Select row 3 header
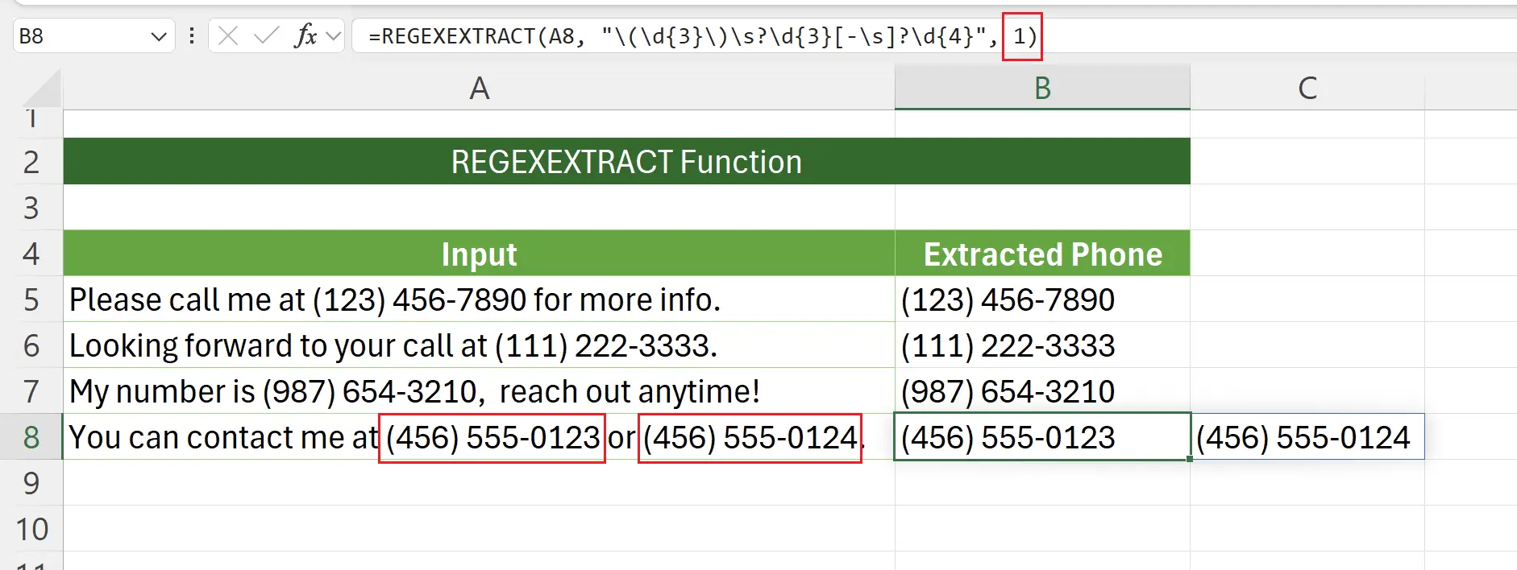Image resolution: width=1517 pixels, height=570 pixels. coord(31,208)
